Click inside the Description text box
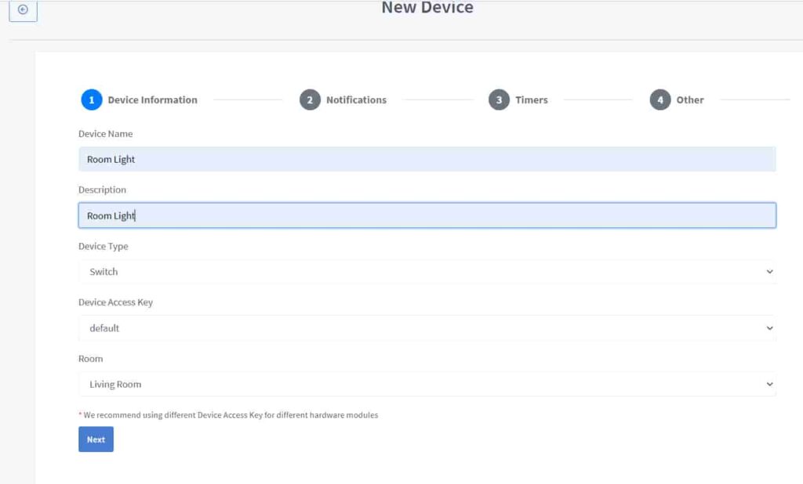The height and width of the screenshot is (484, 803). (427, 215)
